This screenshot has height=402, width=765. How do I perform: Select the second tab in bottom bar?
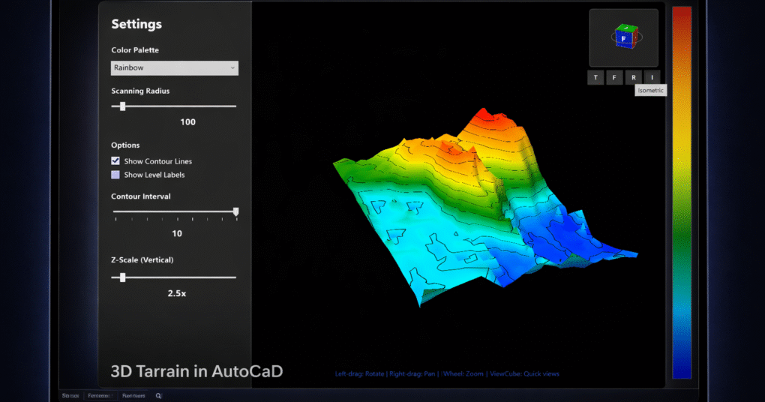coord(100,395)
